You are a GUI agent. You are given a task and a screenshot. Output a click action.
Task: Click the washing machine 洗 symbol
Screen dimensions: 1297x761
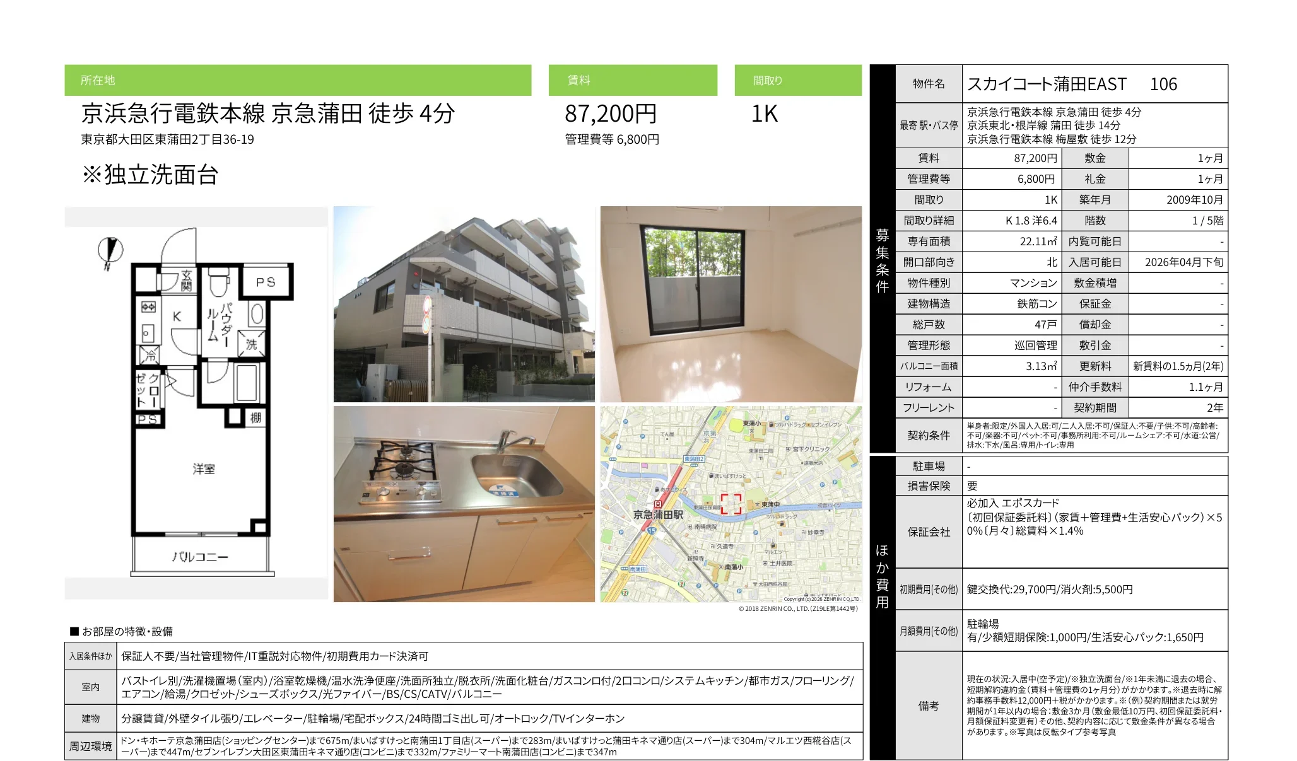pos(251,344)
